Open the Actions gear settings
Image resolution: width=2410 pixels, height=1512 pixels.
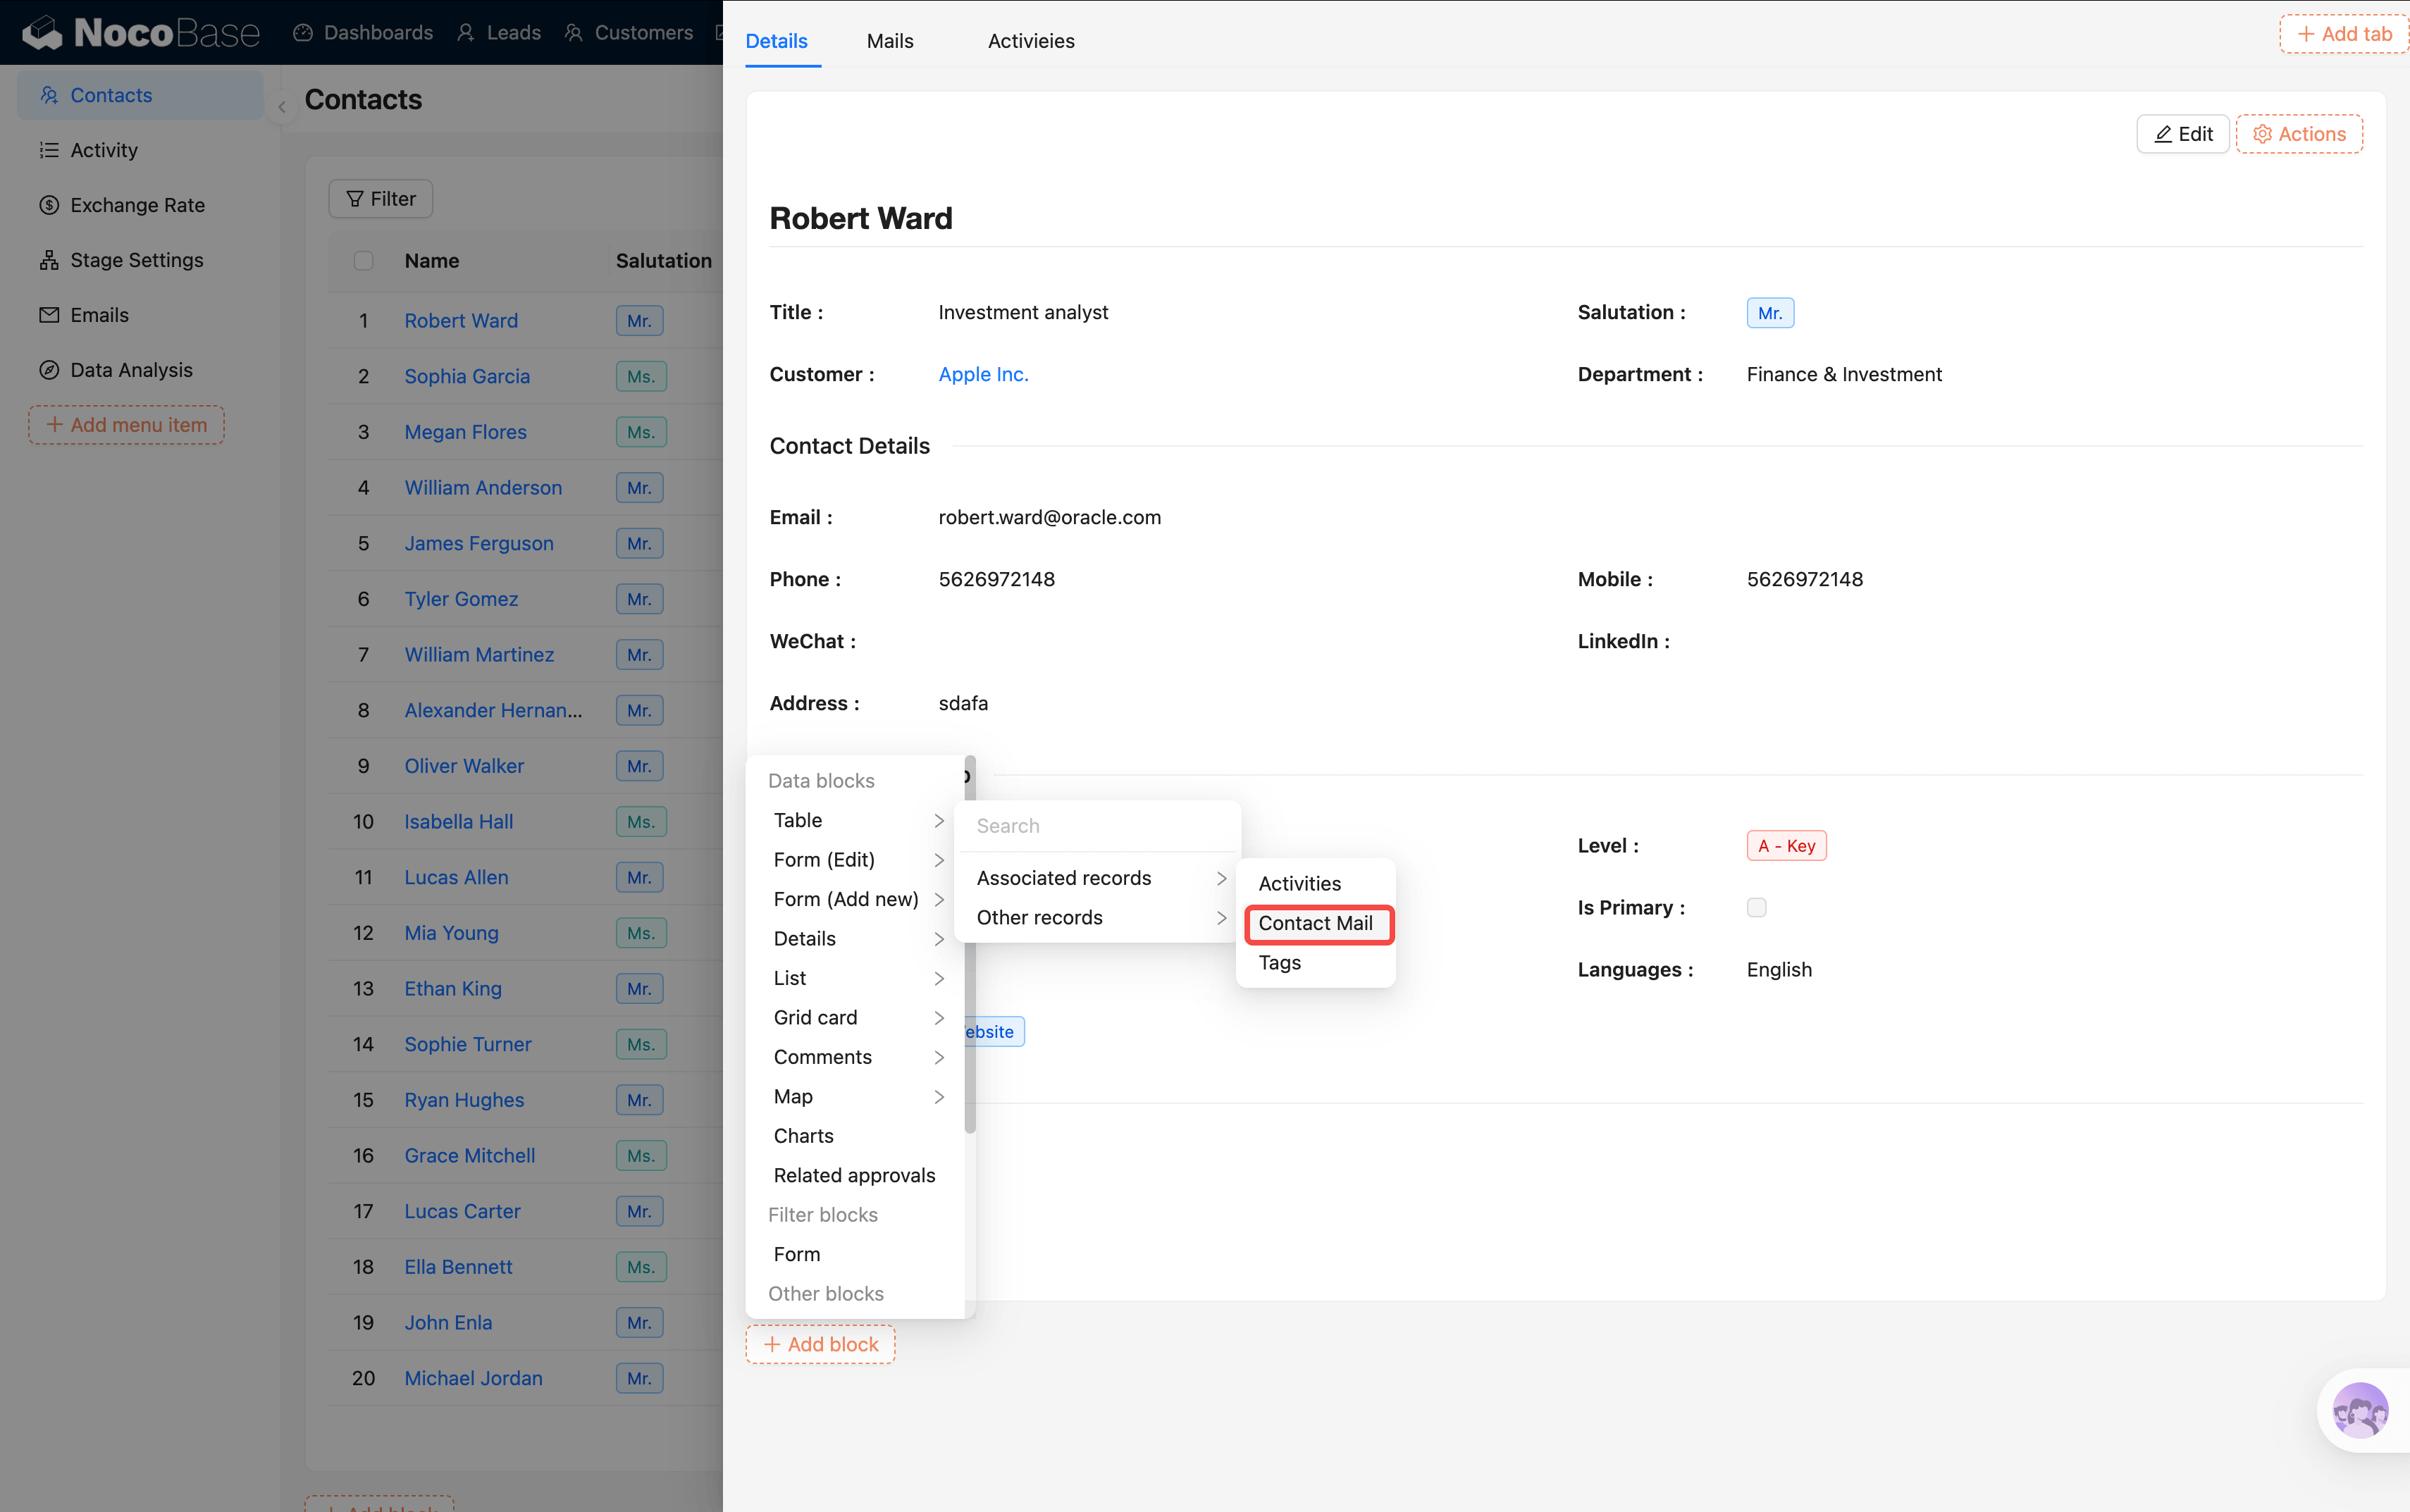coord(2298,134)
